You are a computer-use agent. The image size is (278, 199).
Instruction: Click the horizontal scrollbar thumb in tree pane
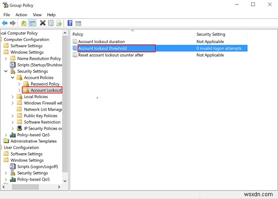25,187
